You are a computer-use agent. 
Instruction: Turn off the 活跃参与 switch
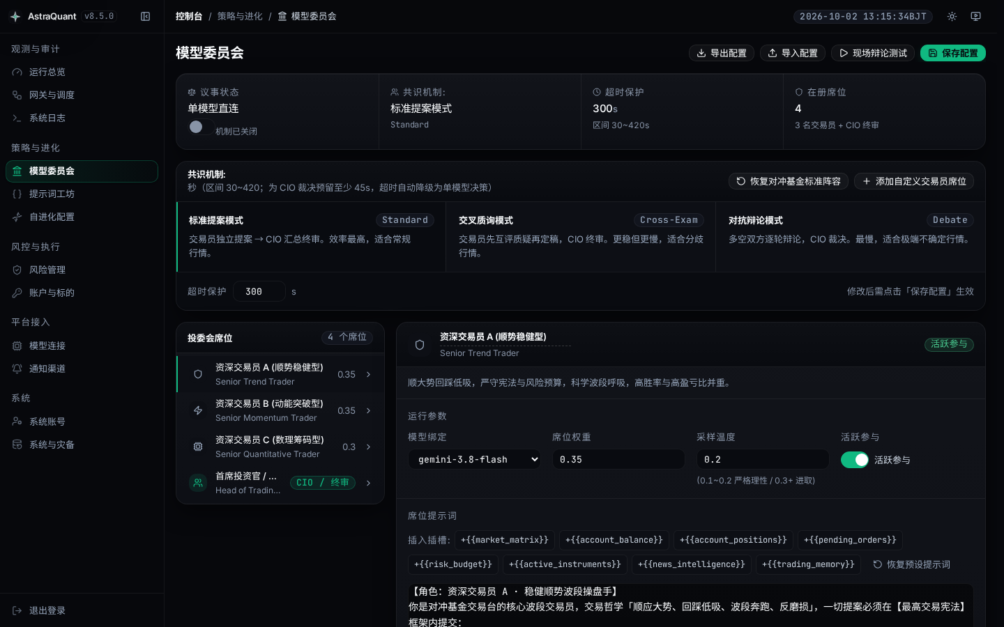pyautogui.click(x=855, y=460)
